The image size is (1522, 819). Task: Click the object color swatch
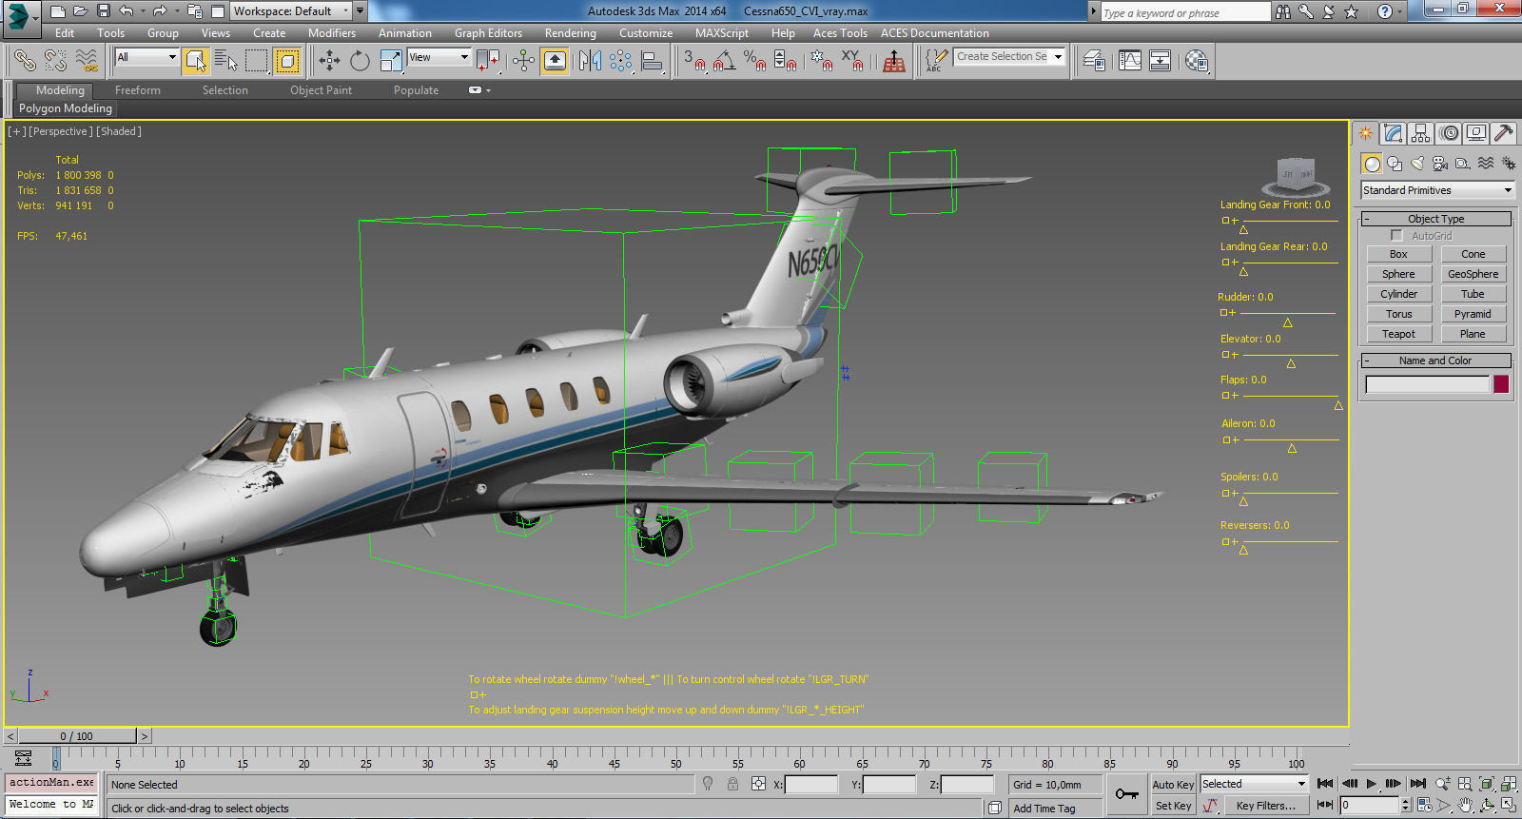pos(1501,384)
